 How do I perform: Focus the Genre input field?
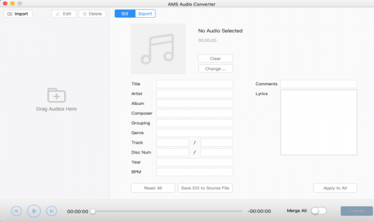[194, 133]
